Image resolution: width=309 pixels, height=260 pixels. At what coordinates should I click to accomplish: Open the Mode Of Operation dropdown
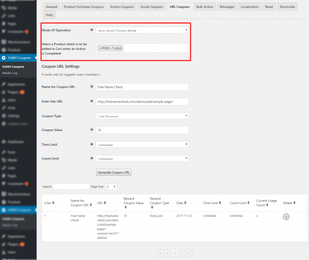pyautogui.click(x=142, y=30)
